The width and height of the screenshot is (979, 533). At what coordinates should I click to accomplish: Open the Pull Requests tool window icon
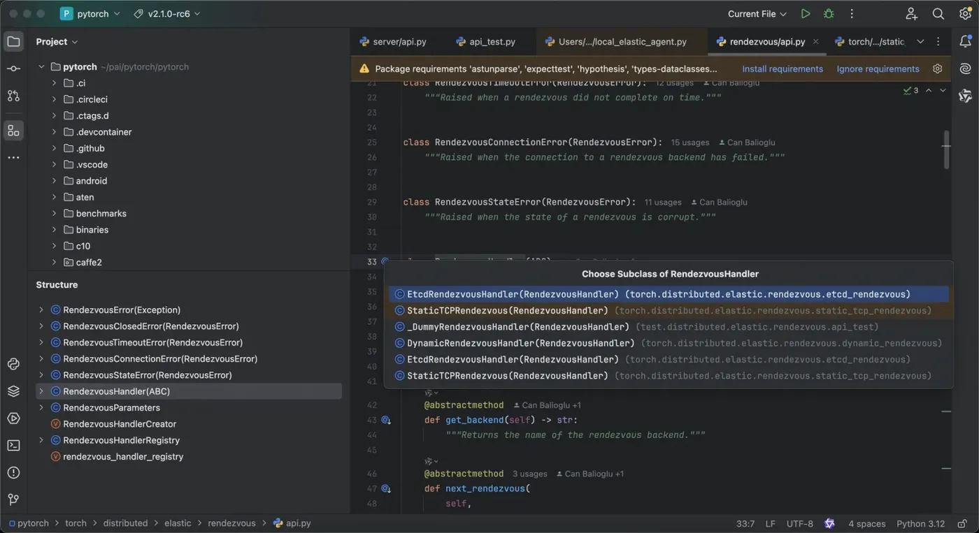(13, 96)
